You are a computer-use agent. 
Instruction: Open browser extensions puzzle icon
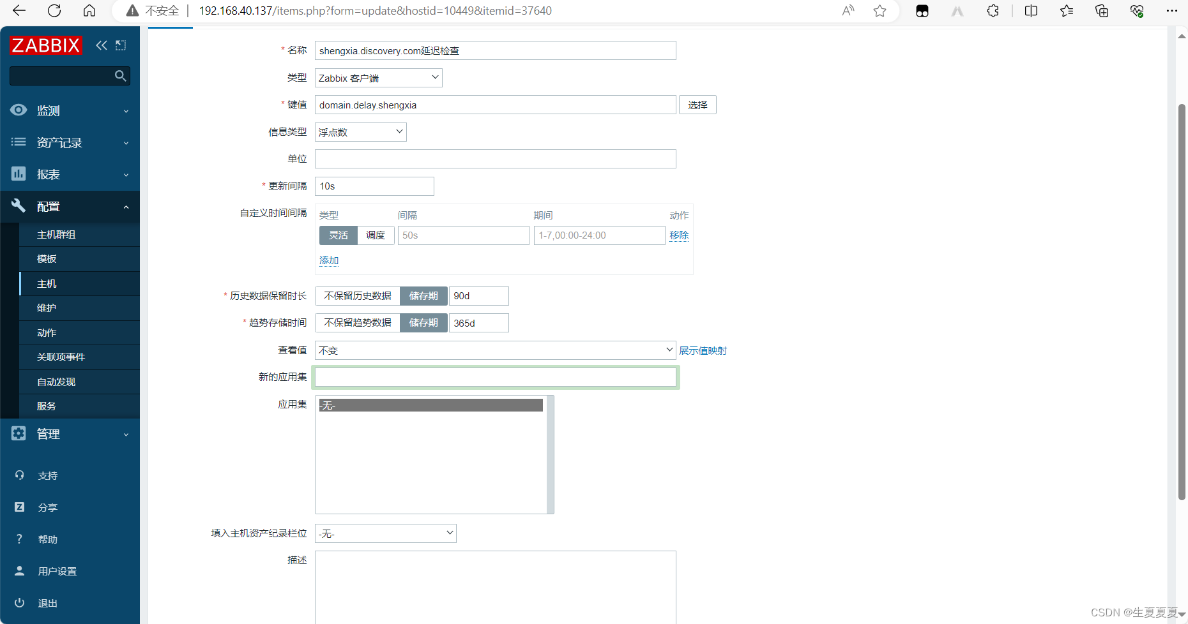[x=993, y=10]
